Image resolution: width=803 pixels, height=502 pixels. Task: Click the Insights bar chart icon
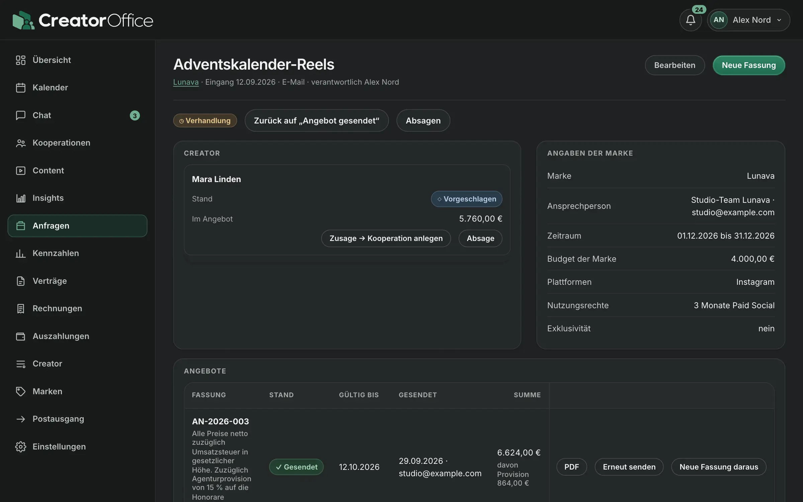tap(21, 198)
